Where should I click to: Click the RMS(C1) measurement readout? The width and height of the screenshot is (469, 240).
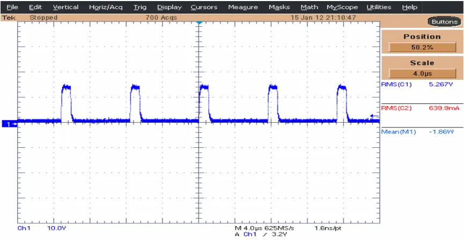click(x=397, y=85)
